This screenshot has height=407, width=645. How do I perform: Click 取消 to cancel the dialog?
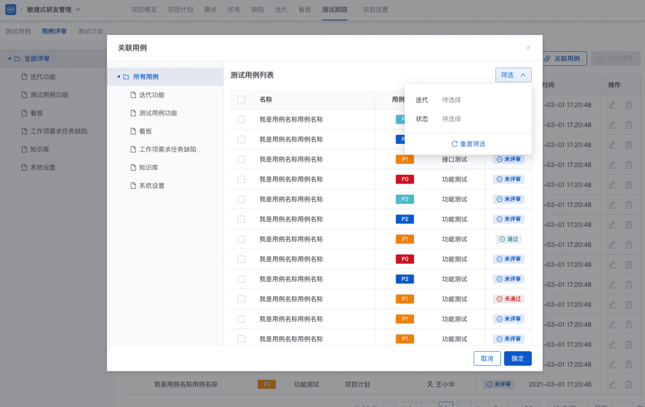click(487, 358)
